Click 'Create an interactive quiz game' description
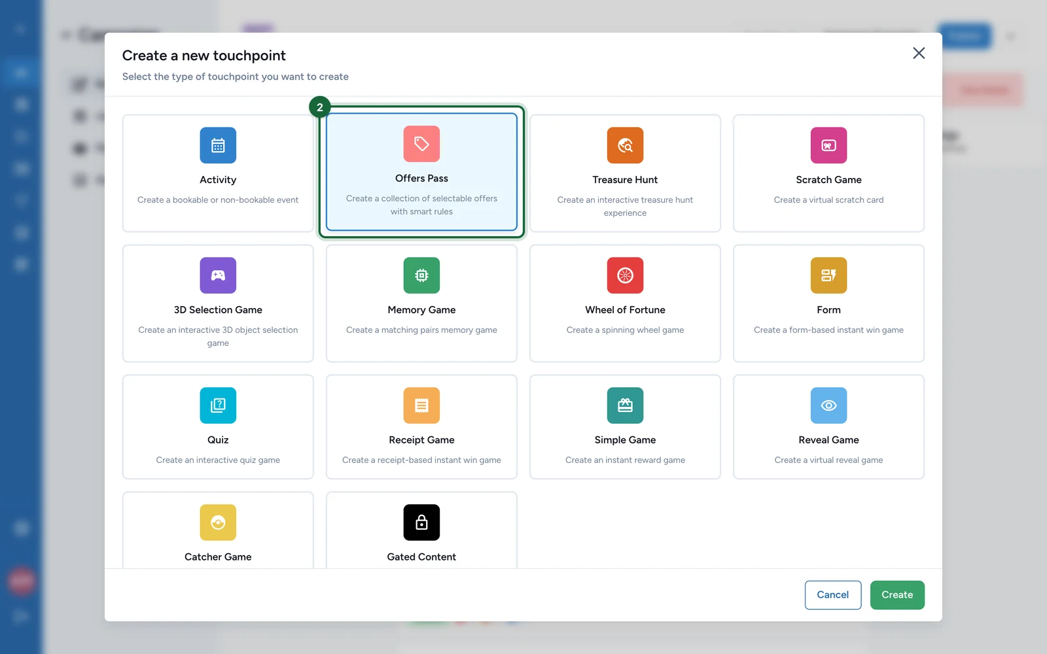The width and height of the screenshot is (1047, 654). (218, 460)
